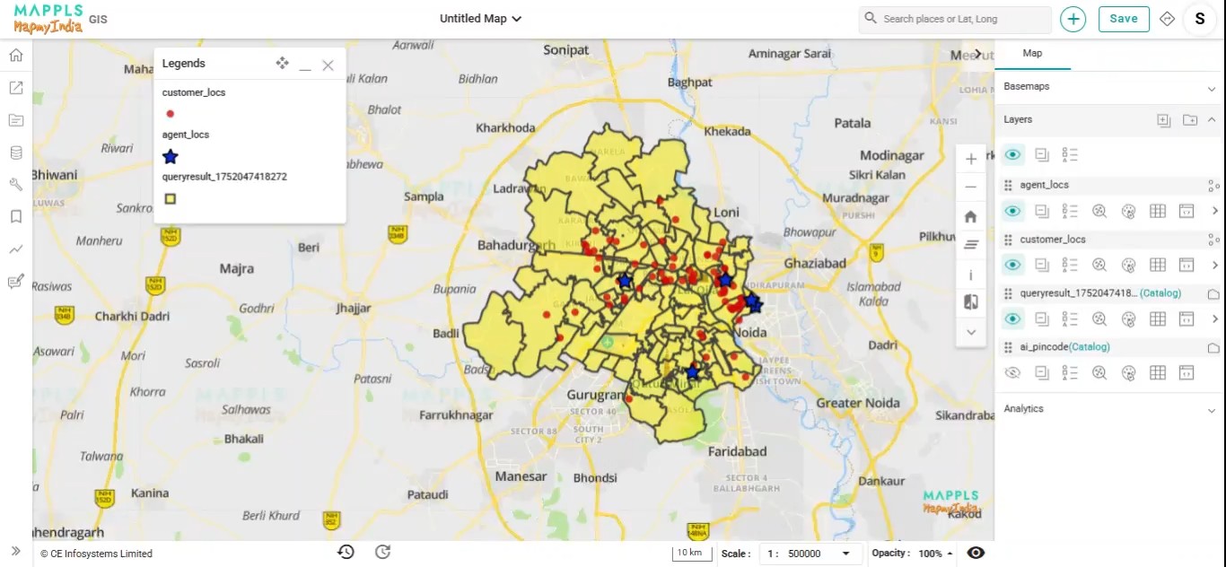Open the map scale dropdown
Image resolution: width=1226 pixels, height=567 pixels.
point(845,554)
